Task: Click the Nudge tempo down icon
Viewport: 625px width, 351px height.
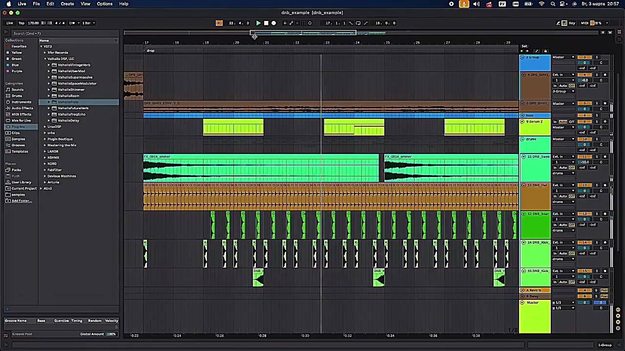Action: tap(43, 23)
